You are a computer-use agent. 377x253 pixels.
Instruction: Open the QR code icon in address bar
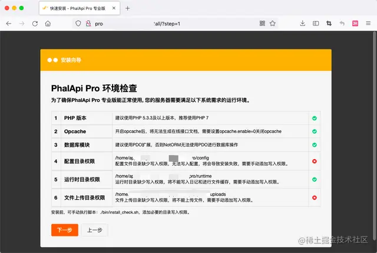(262, 24)
